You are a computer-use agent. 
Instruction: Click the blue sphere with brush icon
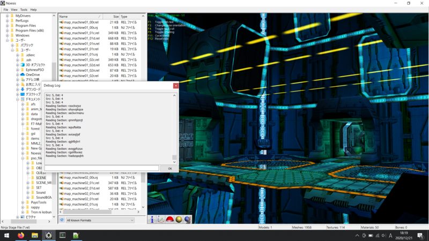pyautogui.click(x=187, y=220)
